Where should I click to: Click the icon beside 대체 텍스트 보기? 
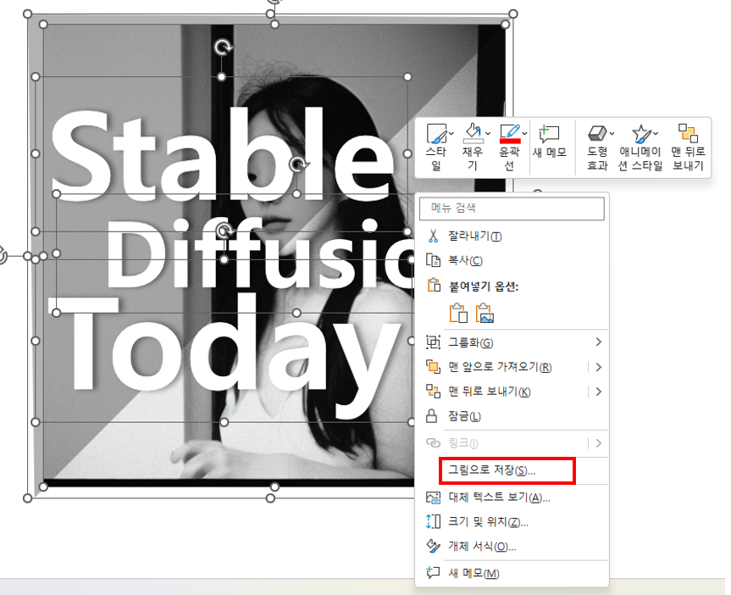click(x=433, y=498)
